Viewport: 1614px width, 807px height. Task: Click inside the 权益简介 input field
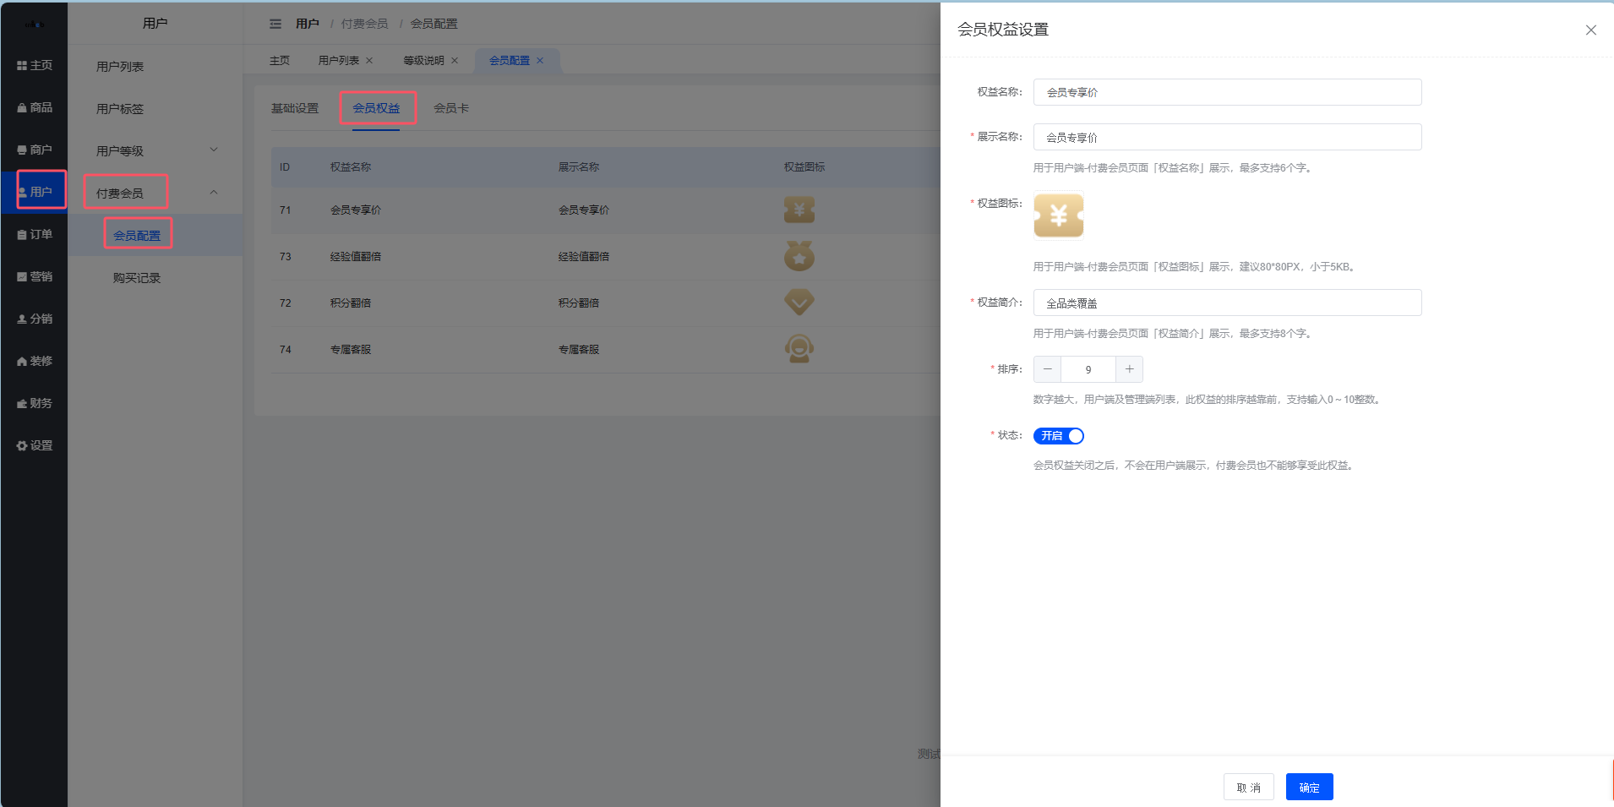coord(1226,303)
